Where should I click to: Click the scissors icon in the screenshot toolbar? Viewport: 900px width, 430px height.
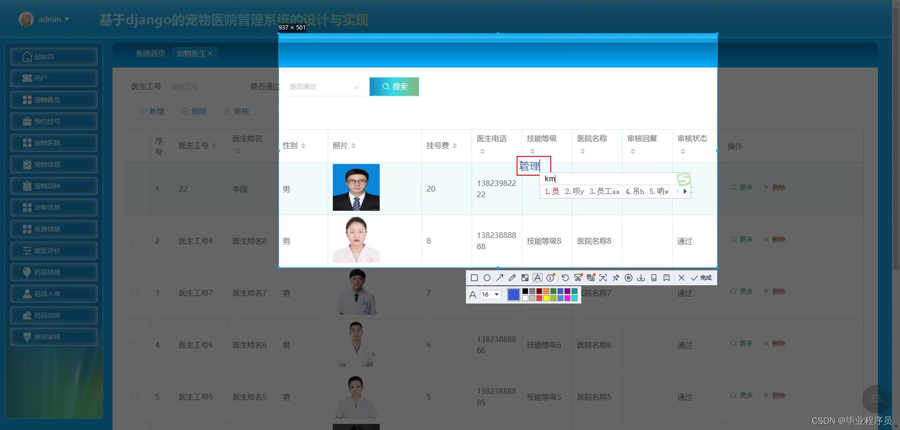click(578, 278)
